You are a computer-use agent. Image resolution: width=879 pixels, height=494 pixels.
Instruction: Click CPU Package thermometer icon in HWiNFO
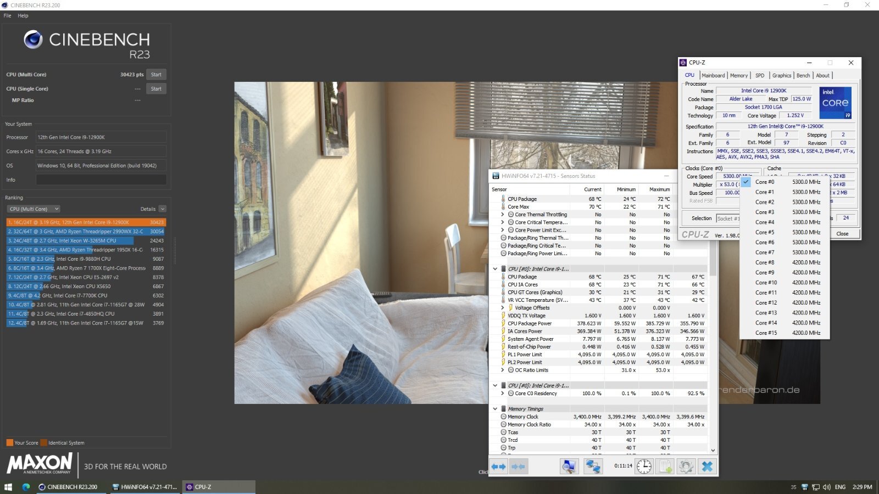click(x=503, y=199)
